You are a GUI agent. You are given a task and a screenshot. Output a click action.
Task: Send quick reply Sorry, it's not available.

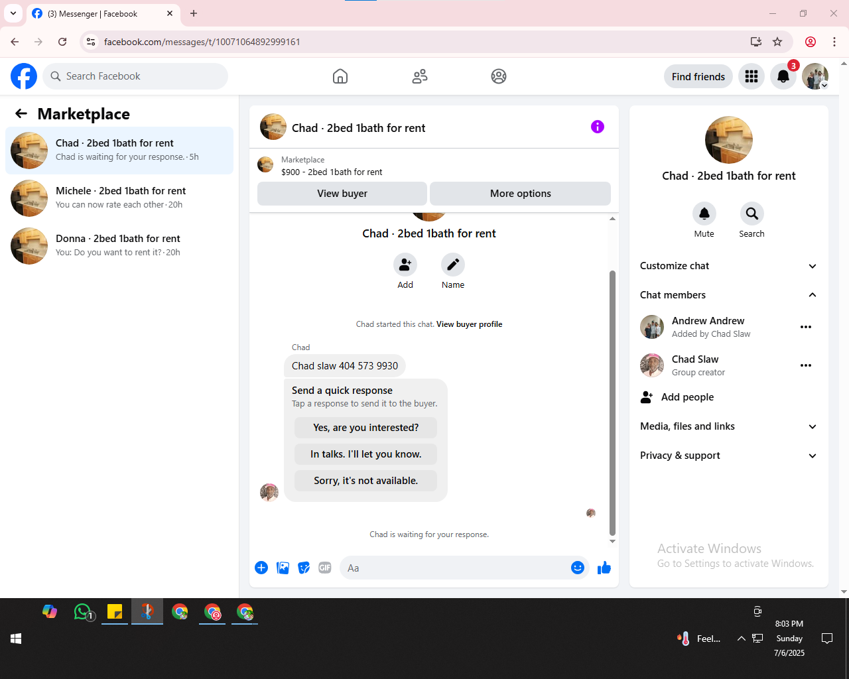[x=366, y=481]
